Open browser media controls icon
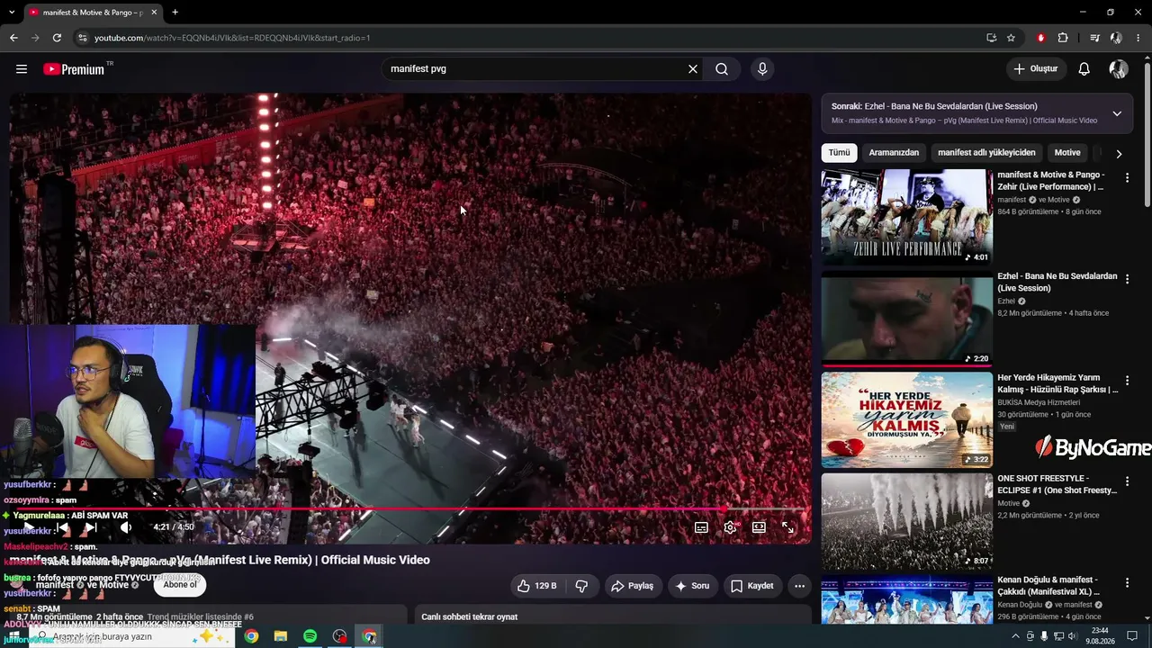The image size is (1152, 648). click(1094, 38)
